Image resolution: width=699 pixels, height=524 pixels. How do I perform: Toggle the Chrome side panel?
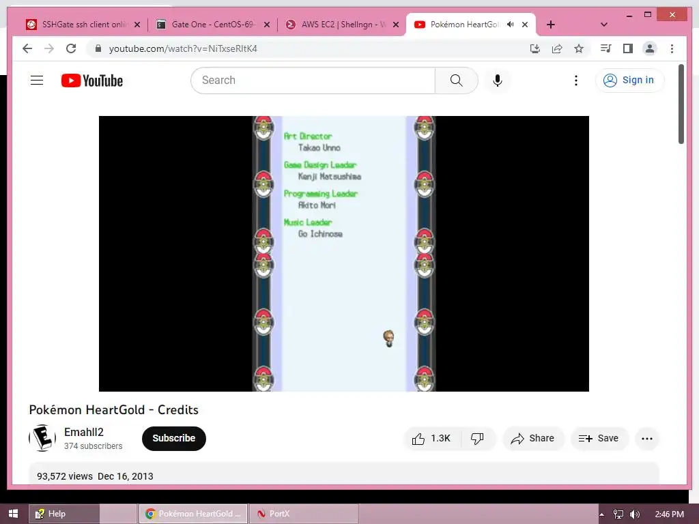point(628,48)
